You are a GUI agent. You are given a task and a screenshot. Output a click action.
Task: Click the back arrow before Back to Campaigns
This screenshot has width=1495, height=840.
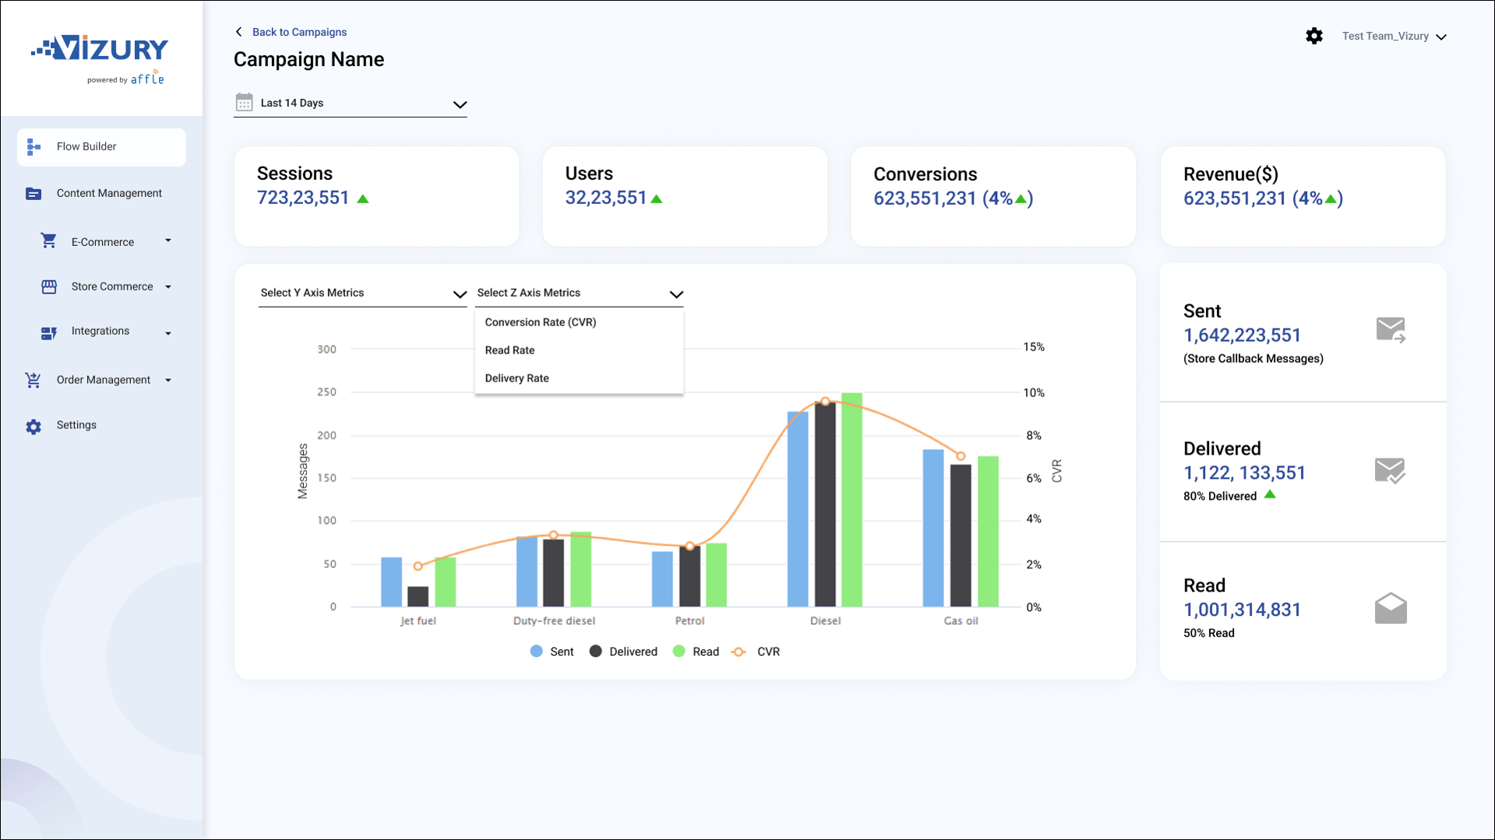tap(239, 32)
